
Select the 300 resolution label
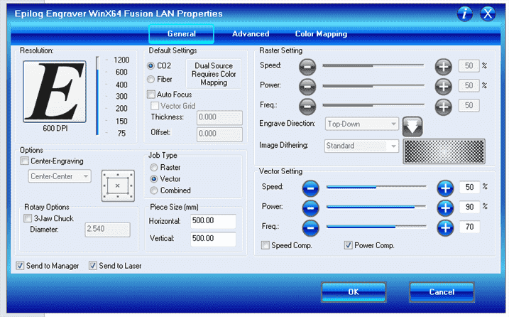(121, 97)
